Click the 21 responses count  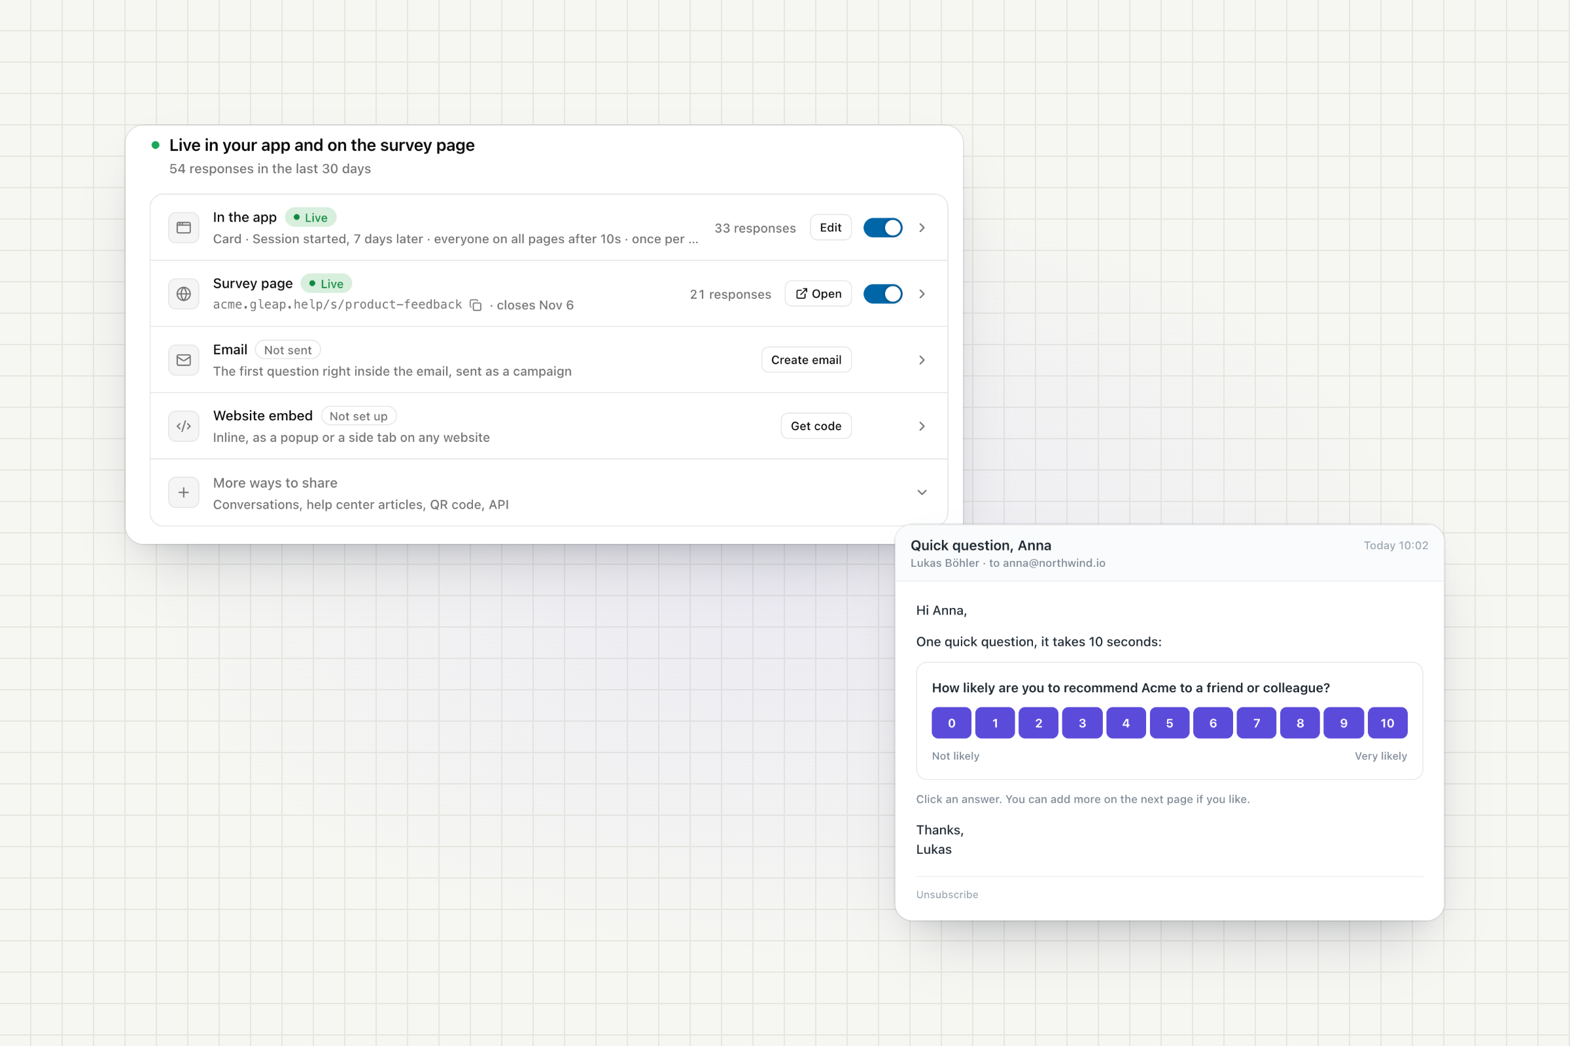tap(730, 294)
